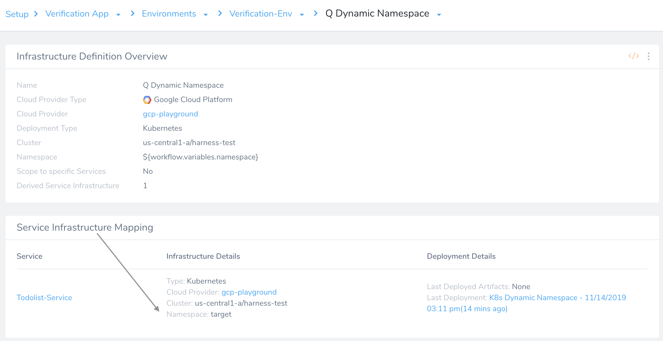Open Verification App breadcrumb
This screenshot has height=341, width=663.
(77, 14)
